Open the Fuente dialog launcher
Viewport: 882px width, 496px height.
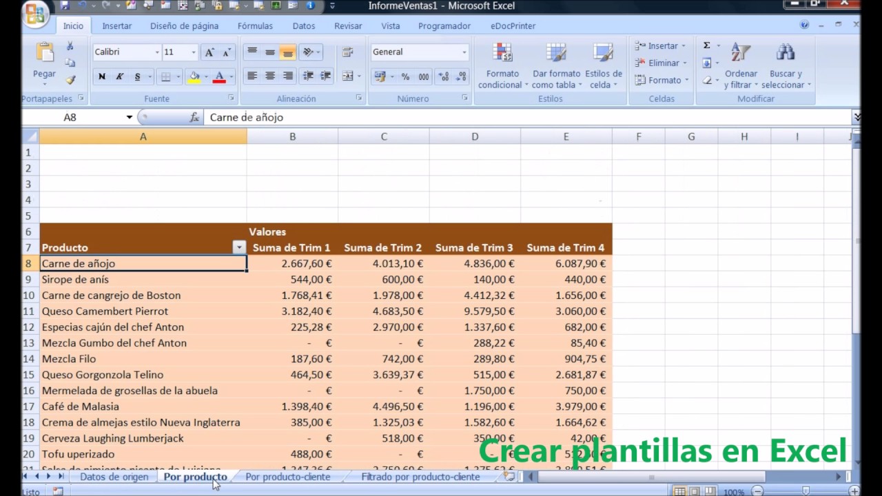(232, 99)
